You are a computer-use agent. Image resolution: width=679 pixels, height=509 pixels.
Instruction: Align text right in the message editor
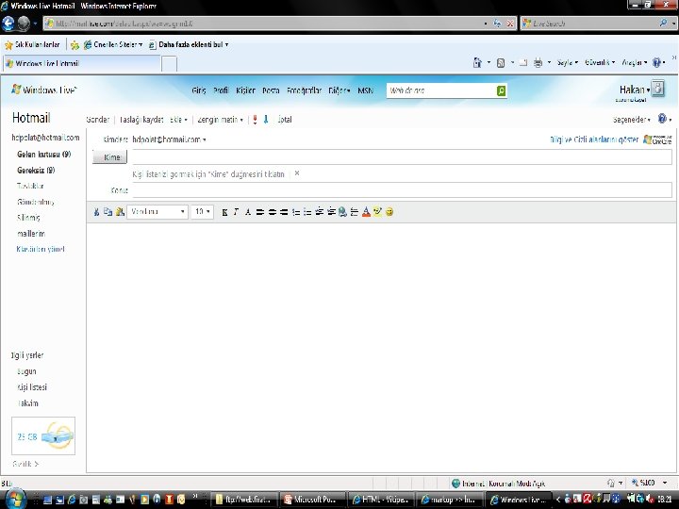pyautogui.click(x=284, y=212)
